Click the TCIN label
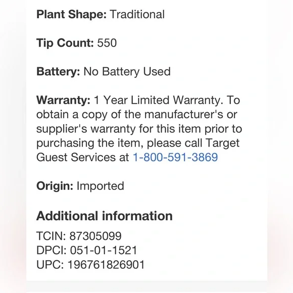 click(51, 236)
